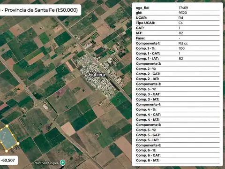The height and width of the screenshot is (169, 225).
Task: Click the Comp. 4 - GAT: label
Action: tap(148, 115)
